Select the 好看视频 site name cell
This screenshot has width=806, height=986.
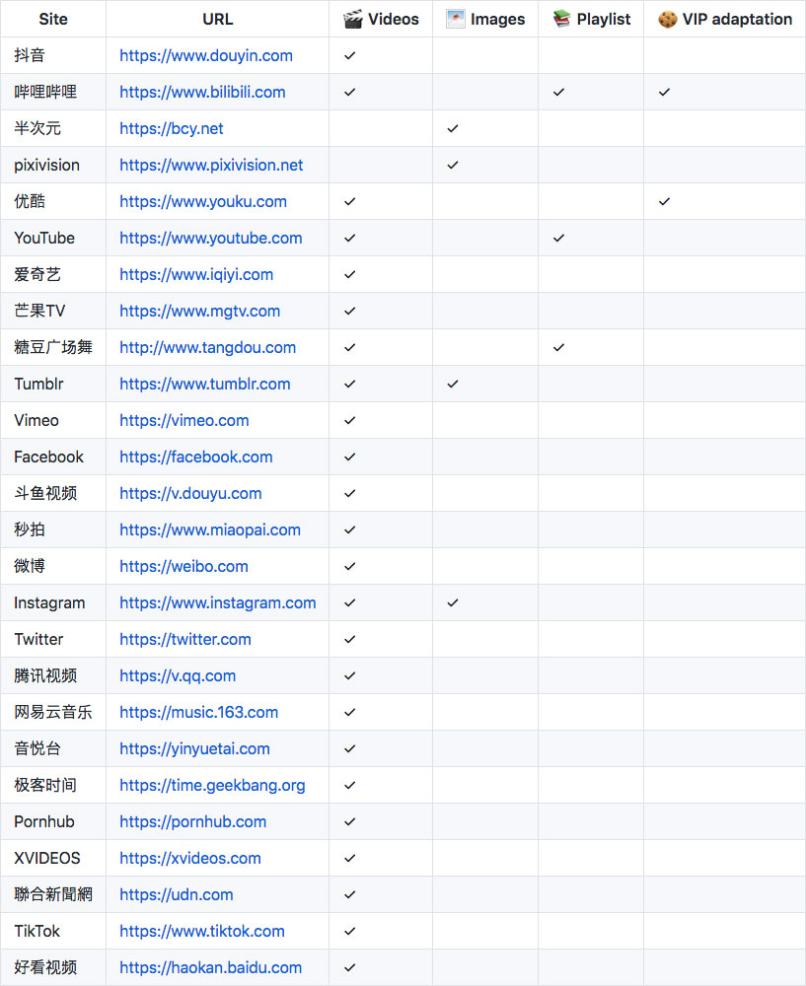[x=53, y=967]
